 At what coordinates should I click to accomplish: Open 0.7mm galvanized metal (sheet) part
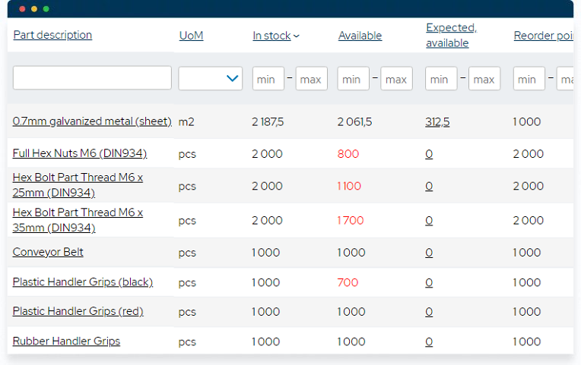point(92,121)
